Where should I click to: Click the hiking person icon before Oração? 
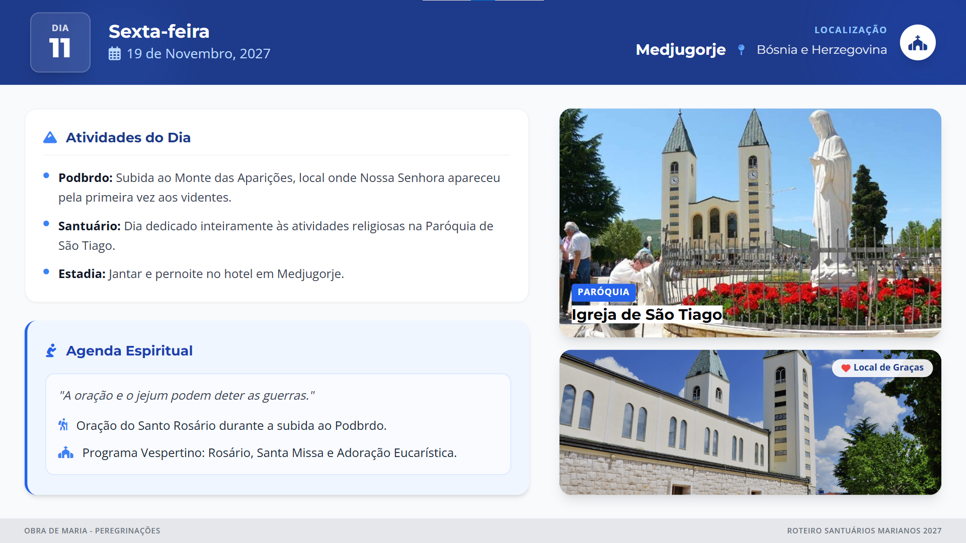pyautogui.click(x=63, y=425)
